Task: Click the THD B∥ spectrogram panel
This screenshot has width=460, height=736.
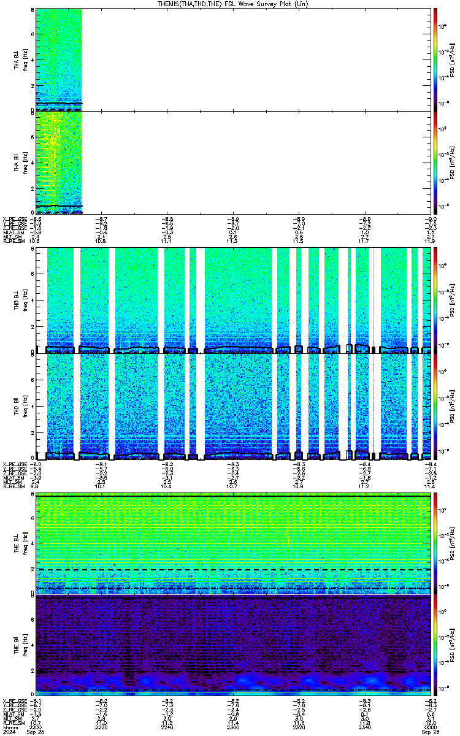Action: (233, 407)
